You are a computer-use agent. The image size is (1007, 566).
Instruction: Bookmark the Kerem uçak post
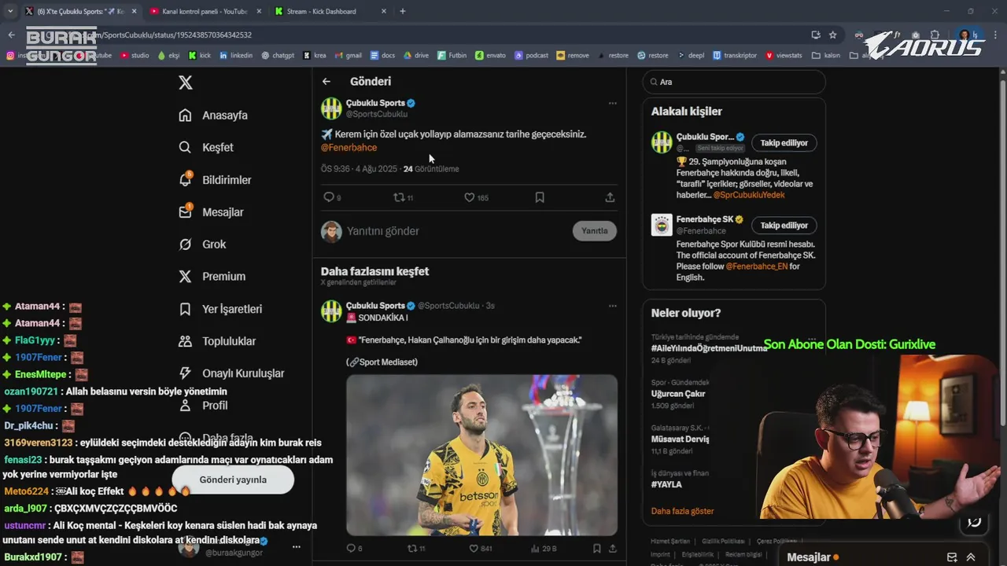[540, 198]
